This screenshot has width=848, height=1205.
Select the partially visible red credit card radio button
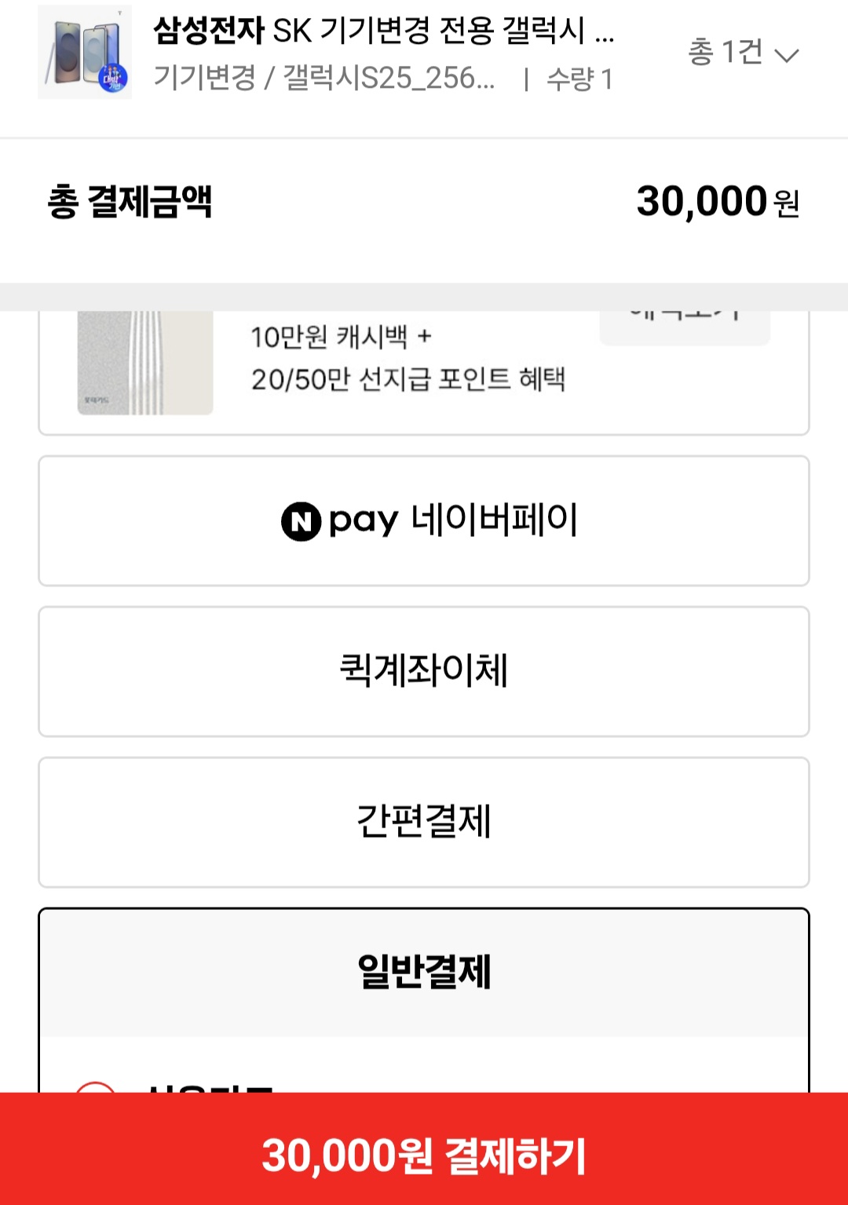click(95, 1086)
